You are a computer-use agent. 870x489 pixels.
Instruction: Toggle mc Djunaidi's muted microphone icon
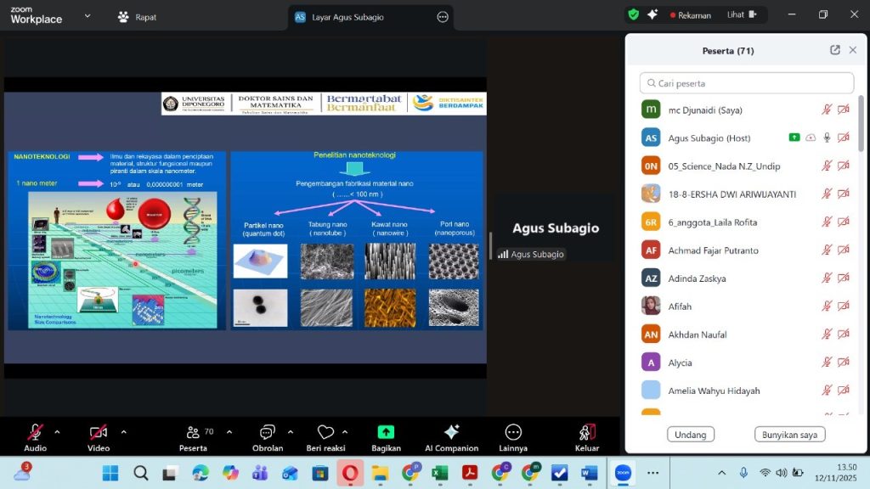coord(826,110)
